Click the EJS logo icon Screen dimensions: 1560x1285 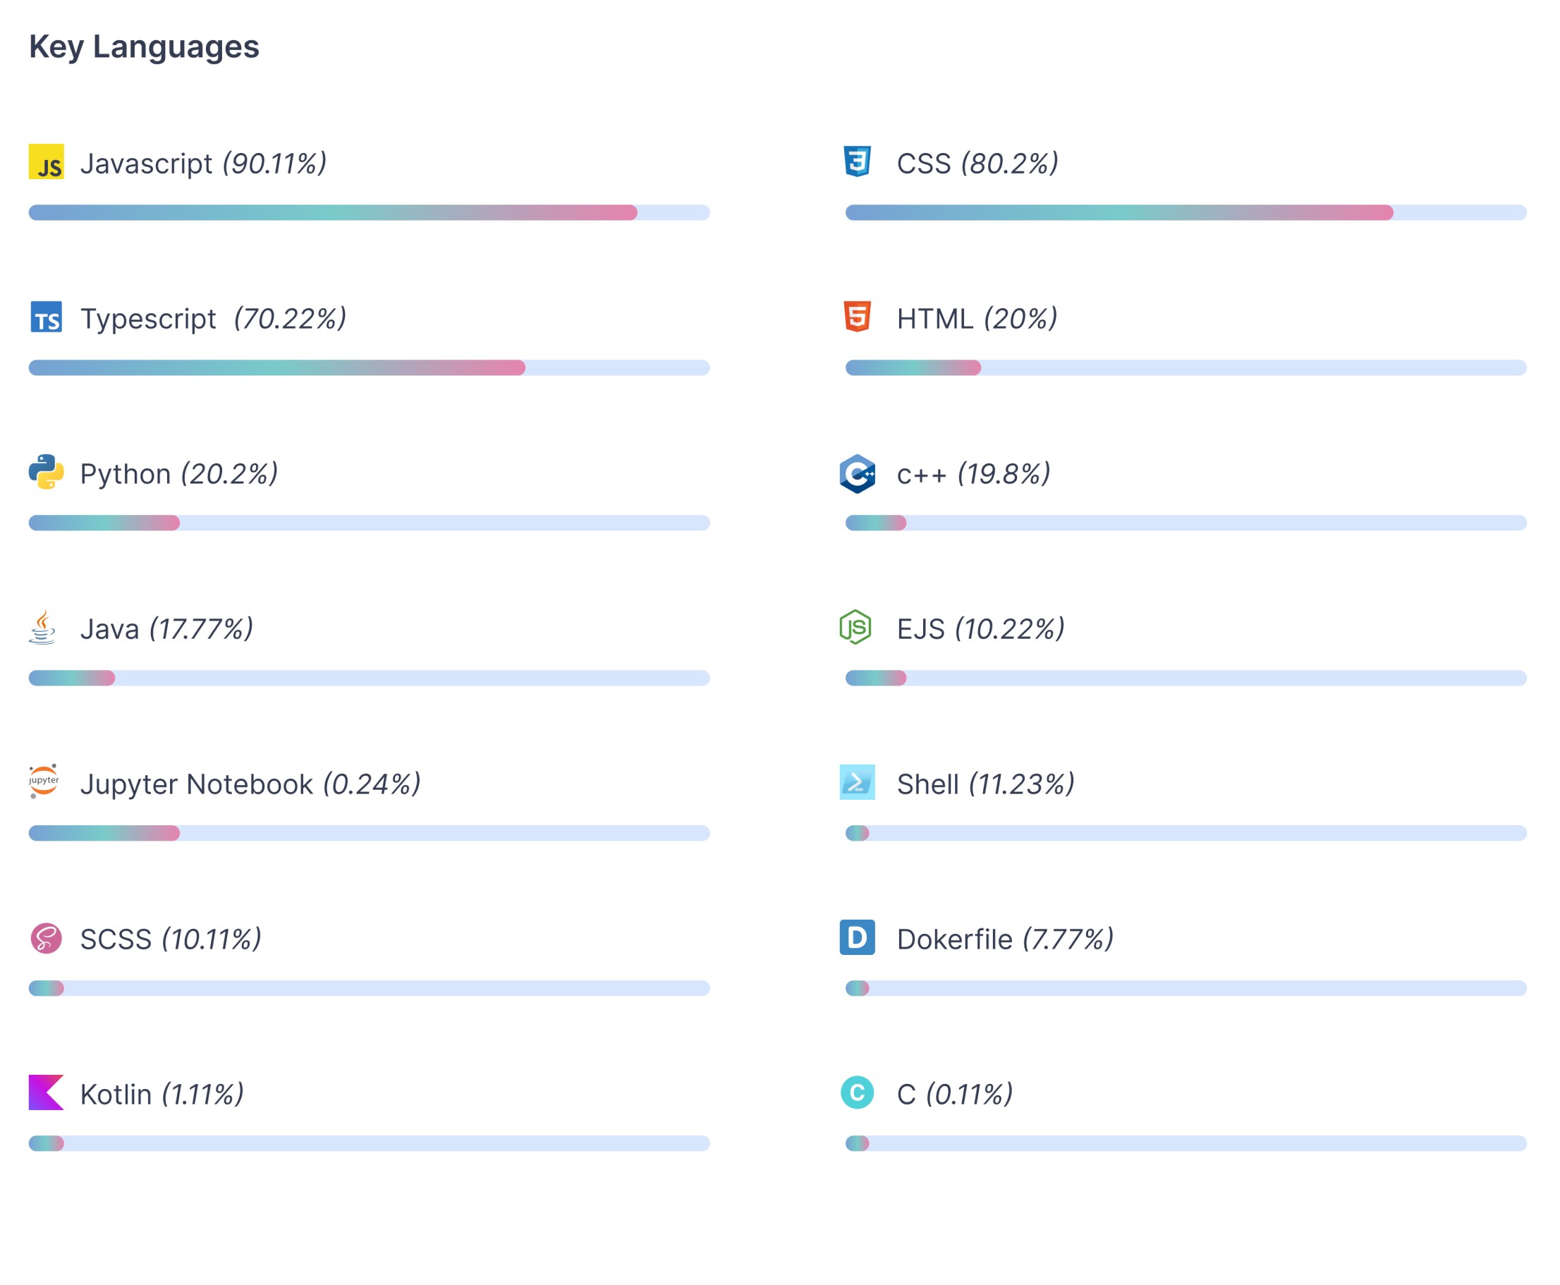tap(857, 628)
